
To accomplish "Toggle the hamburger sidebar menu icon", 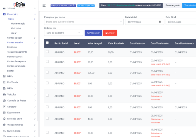I will tap(44, 5).
